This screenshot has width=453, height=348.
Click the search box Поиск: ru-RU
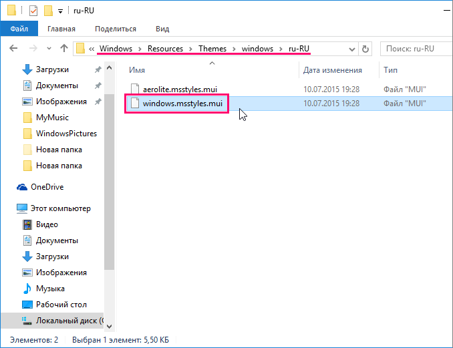click(x=416, y=49)
